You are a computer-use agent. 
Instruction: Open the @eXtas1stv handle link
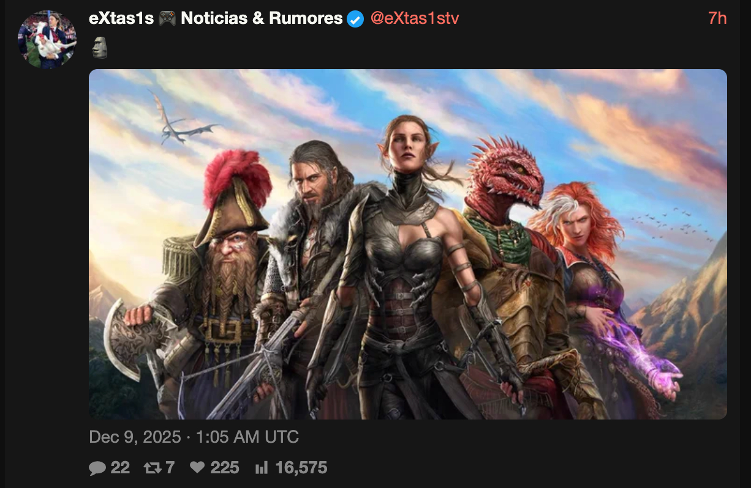415,19
